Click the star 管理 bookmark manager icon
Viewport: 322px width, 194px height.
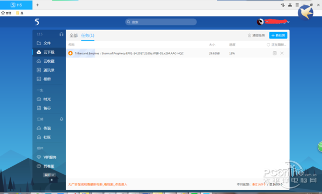[6, 13]
